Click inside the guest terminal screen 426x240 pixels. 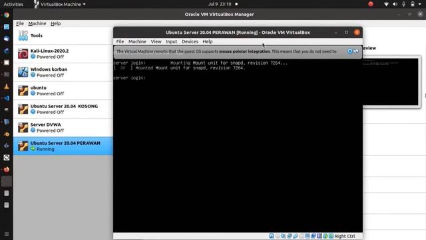pyautogui.click(x=238, y=146)
